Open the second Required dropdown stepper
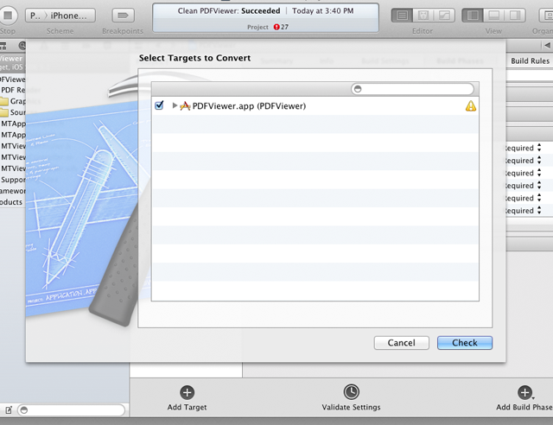This screenshot has height=425, width=553. pos(539,160)
